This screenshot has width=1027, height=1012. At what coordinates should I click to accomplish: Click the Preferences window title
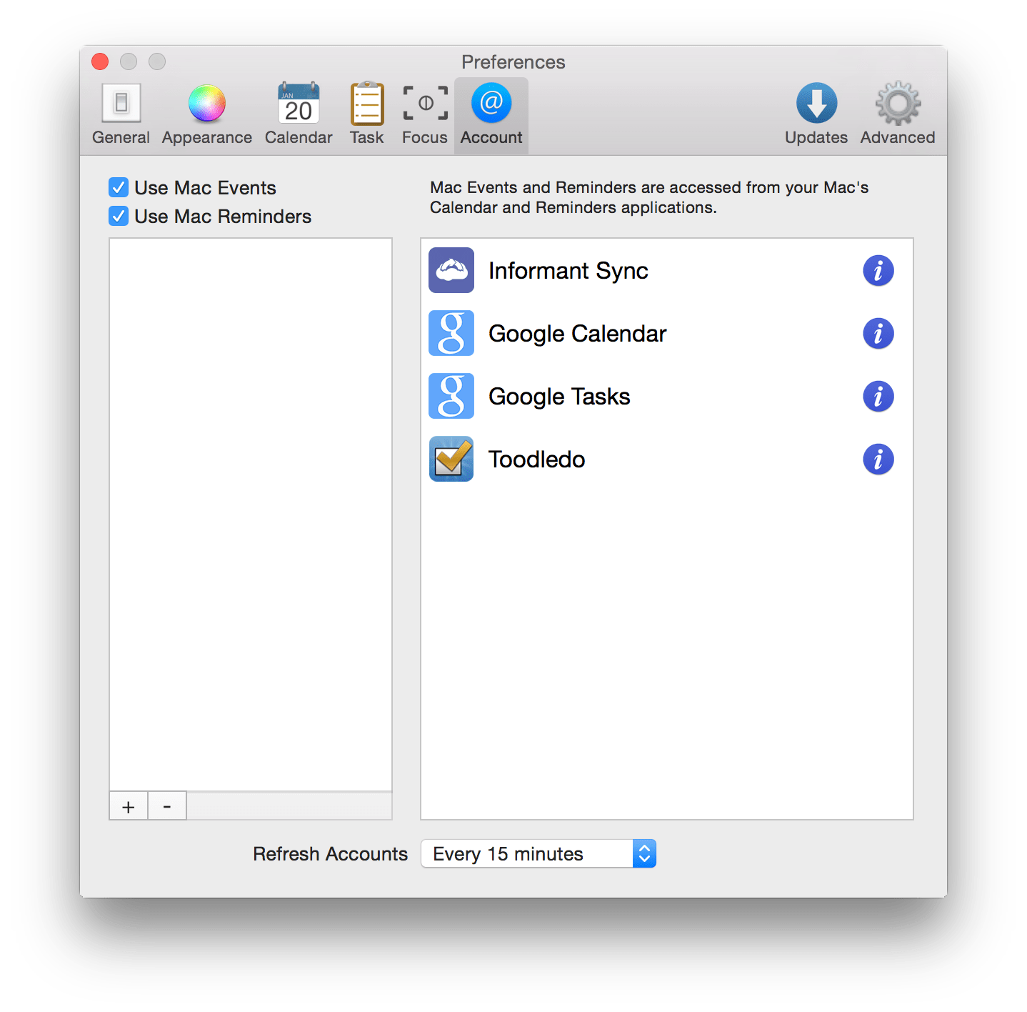(x=512, y=62)
